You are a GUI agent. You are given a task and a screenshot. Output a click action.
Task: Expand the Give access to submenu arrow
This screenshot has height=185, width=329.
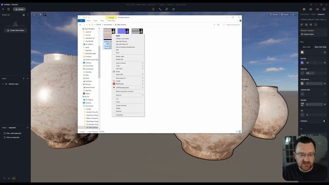143,78
